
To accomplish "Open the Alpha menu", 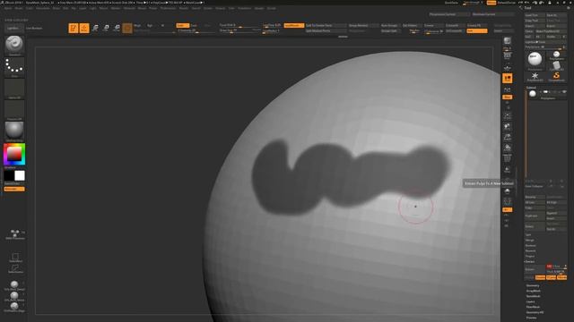I will (8, 8).
